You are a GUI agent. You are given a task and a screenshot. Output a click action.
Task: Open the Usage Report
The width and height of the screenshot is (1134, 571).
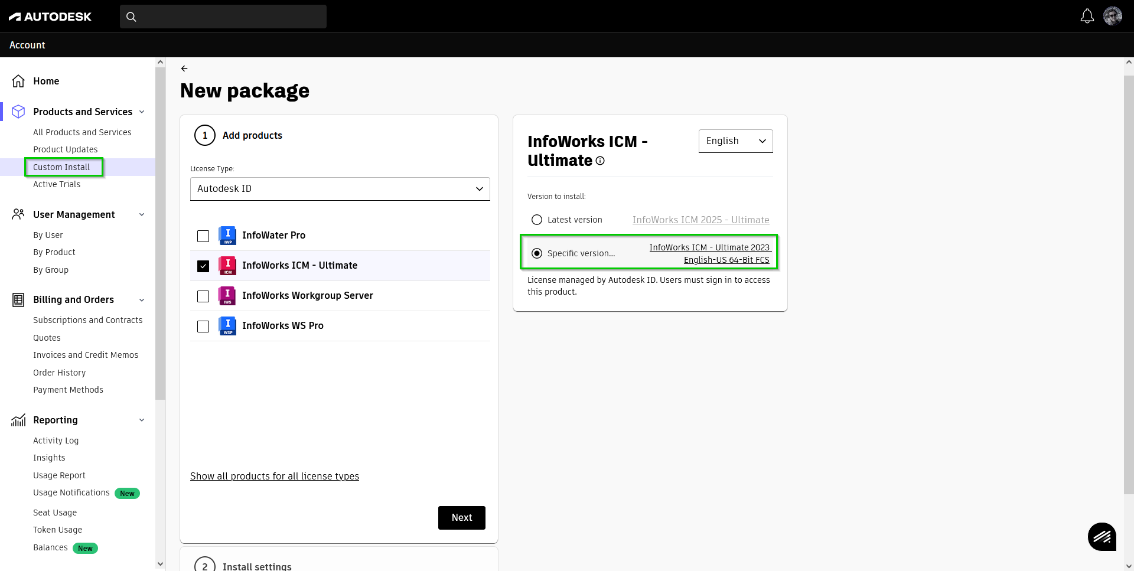pos(59,475)
